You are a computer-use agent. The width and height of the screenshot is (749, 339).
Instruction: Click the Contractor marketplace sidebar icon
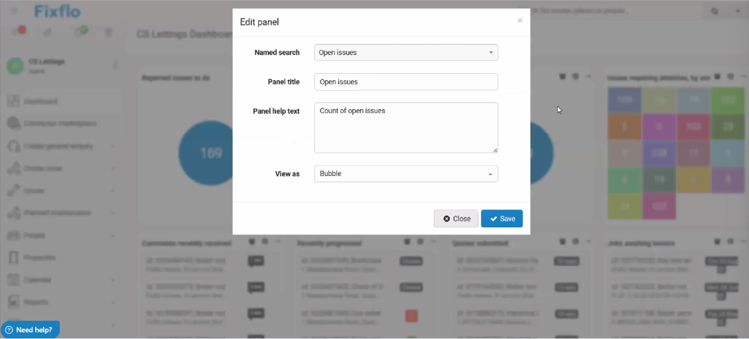point(13,124)
